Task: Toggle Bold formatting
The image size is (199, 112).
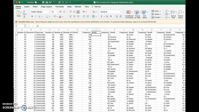Action: (x=32, y=16)
